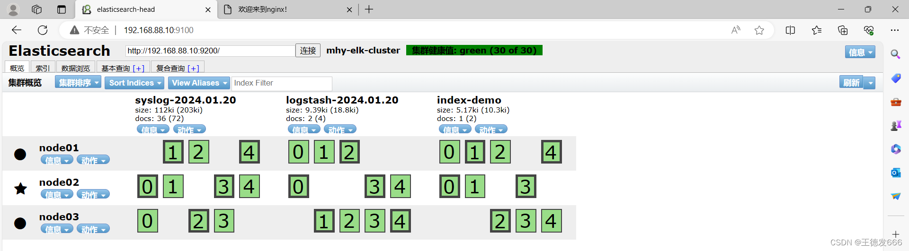Add page to favorites star icon
Image resolution: width=909 pixels, height=251 pixels.
point(759,30)
